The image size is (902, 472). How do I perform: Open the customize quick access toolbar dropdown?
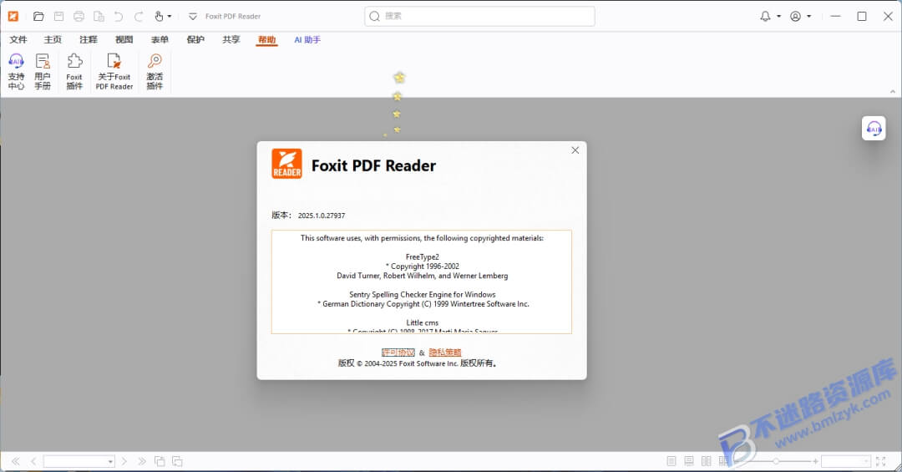click(193, 16)
